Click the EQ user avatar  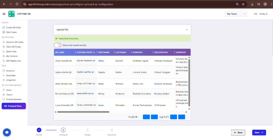(255, 14)
